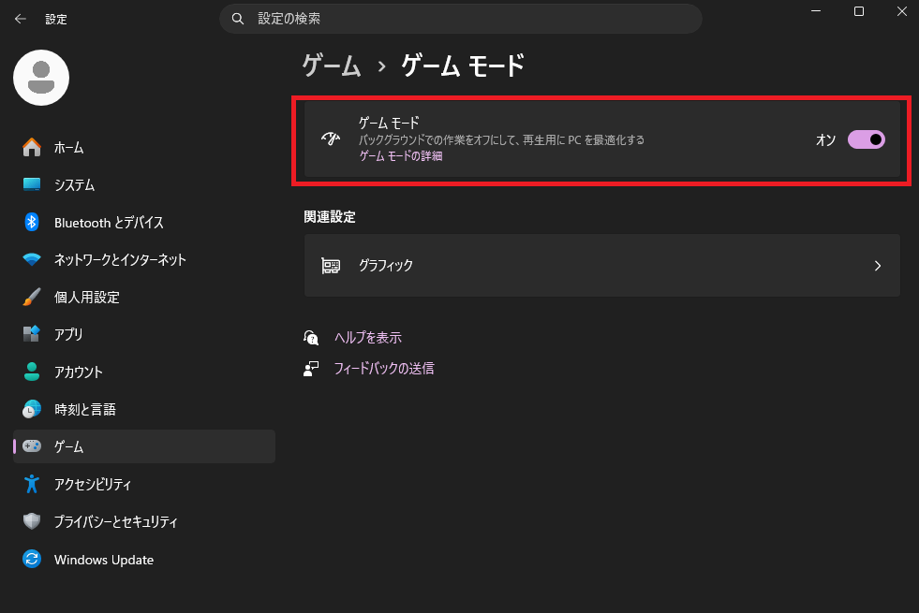Open the アカウント sidebar section
Screen dimensions: 919x613
click(79, 372)
